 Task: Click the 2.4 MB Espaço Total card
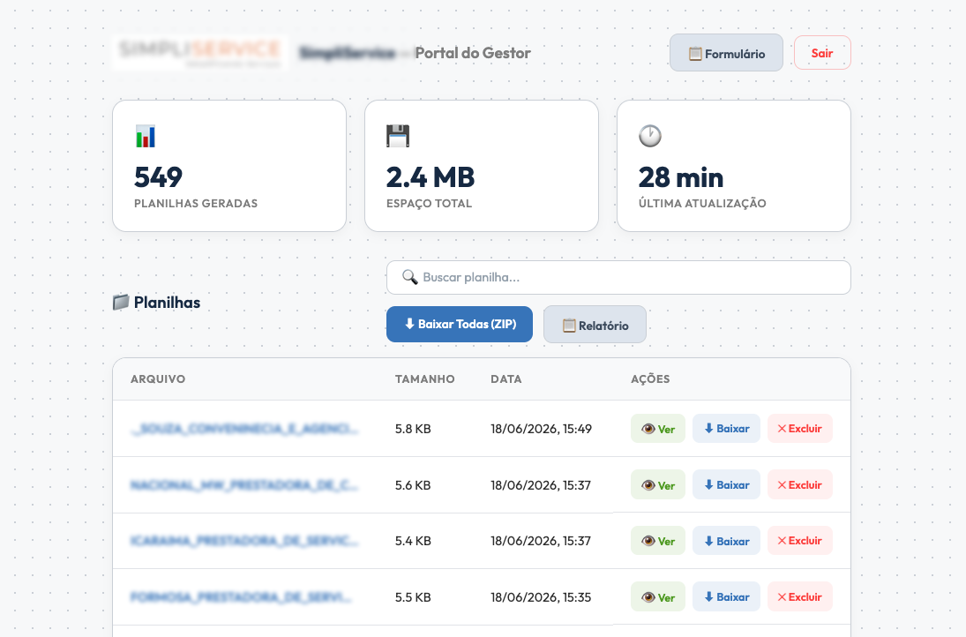pos(481,166)
